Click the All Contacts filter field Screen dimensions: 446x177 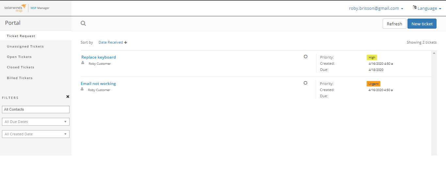click(36, 109)
